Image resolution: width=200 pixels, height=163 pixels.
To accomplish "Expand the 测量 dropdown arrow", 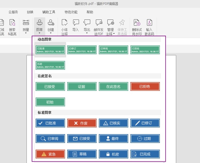I will [26, 33].
